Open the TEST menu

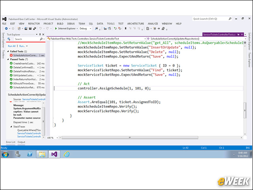(x=121, y=24)
